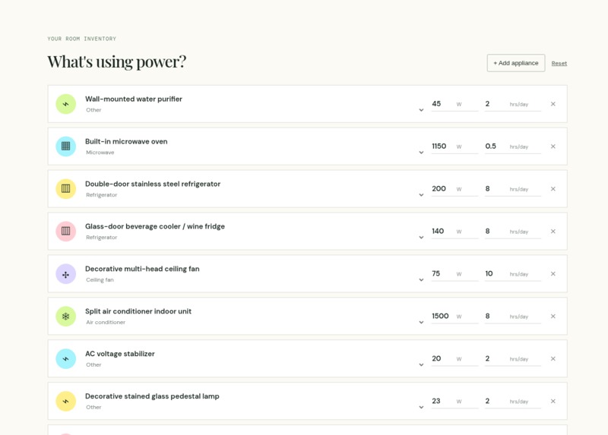The image size is (608, 435).
Task: Edit beverage cooler hours per day field
Action: (512, 232)
